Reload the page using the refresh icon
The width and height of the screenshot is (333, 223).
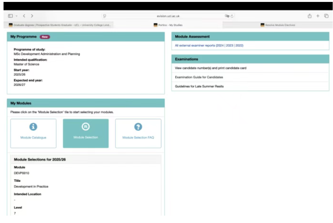[232, 16]
